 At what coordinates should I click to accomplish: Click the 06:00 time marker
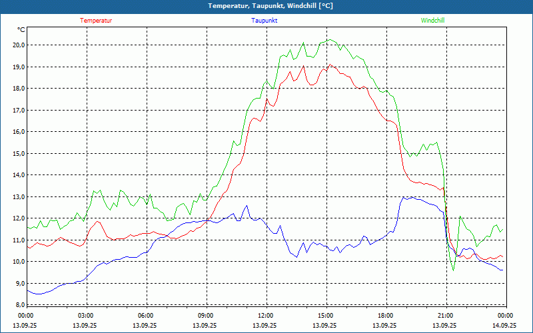145,316
